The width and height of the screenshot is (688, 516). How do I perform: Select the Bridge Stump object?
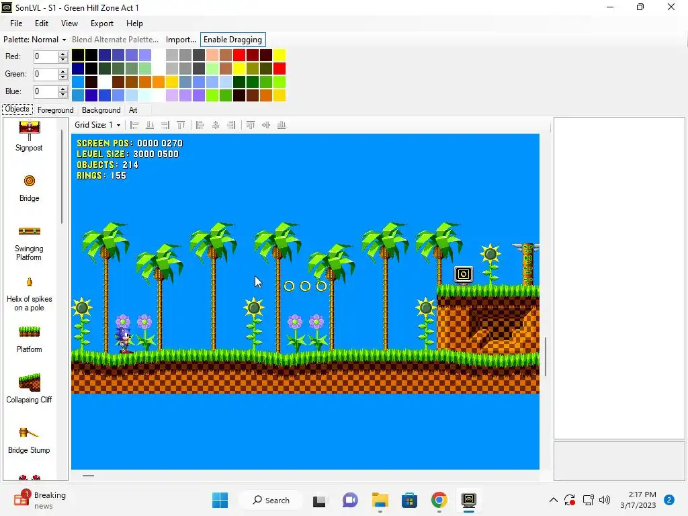coord(29,440)
